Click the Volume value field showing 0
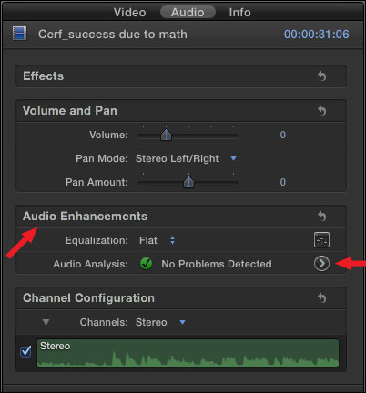 (283, 135)
